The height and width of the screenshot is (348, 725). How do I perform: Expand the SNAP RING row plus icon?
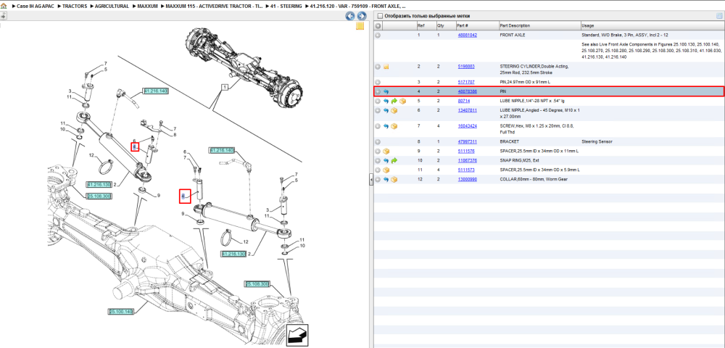378,160
